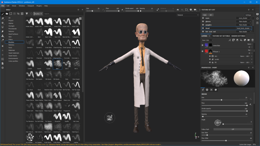
Task: Select Alphas shelf category
Action: 11,23
